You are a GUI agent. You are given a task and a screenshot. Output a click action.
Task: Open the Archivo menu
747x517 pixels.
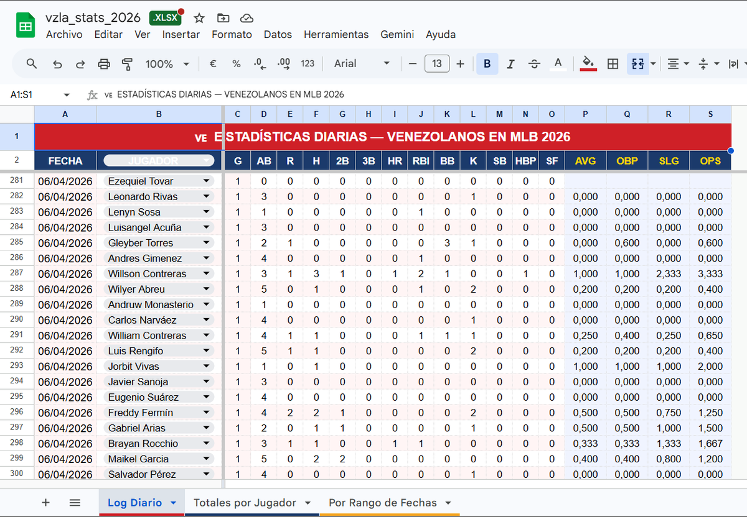64,35
